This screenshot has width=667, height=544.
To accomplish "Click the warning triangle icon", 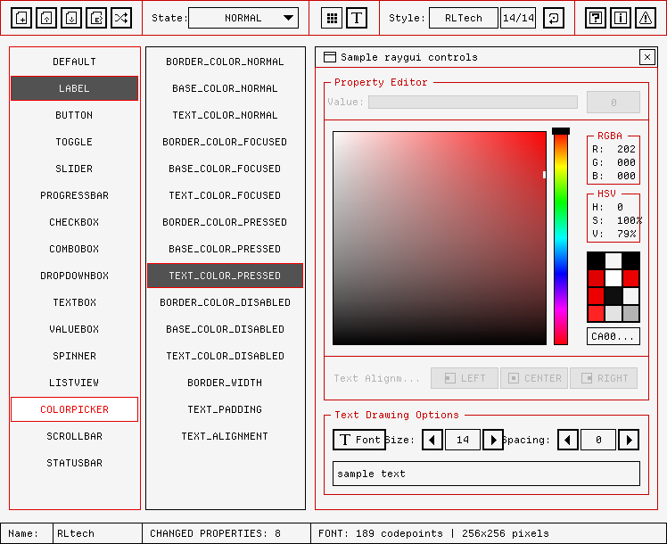I will (646, 18).
